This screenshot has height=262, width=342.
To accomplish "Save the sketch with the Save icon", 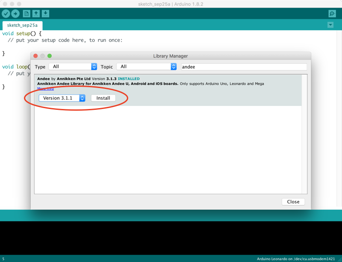I will point(45,14).
